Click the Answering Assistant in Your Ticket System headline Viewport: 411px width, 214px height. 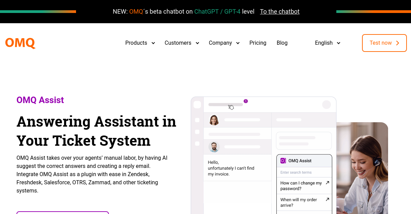tap(96, 131)
